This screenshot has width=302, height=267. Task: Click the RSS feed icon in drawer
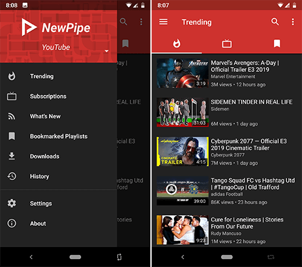point(11,117)
